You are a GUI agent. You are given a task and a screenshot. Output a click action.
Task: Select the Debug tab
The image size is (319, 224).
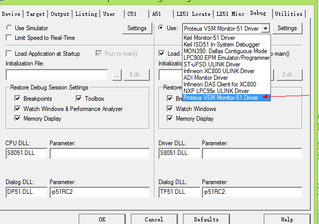pos(260,13)
